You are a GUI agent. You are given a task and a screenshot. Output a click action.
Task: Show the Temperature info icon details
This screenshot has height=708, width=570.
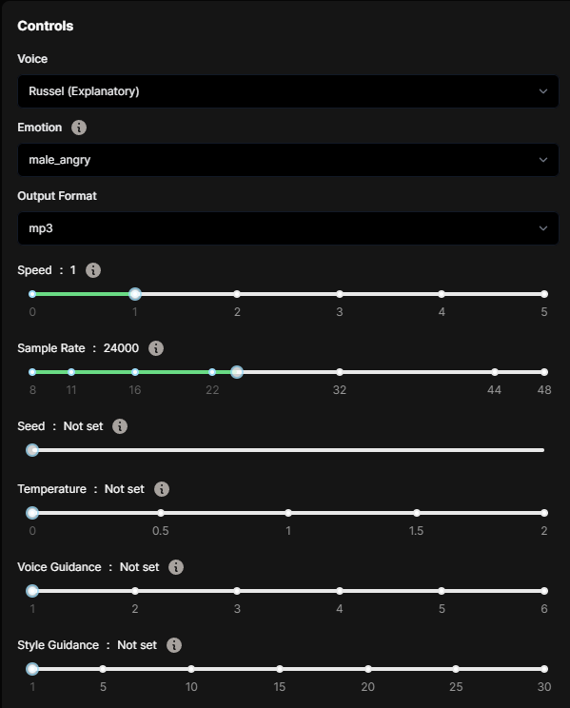pos(162,489)
